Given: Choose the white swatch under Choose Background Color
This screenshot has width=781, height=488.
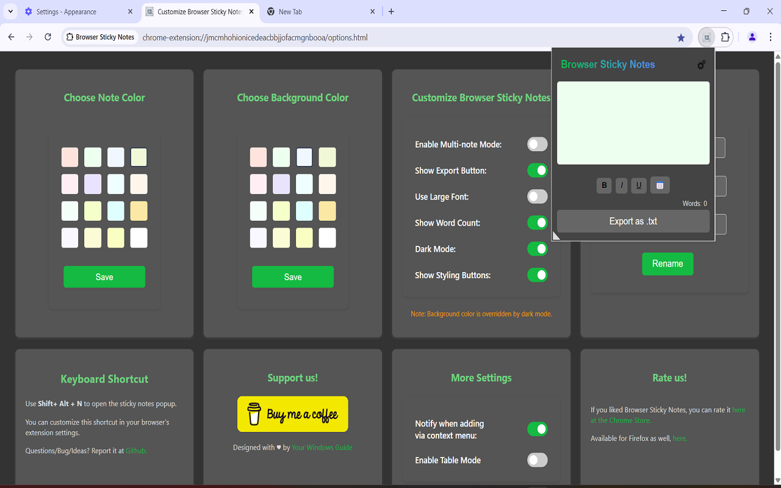Looking at the screenshot, I should [328, 238].
